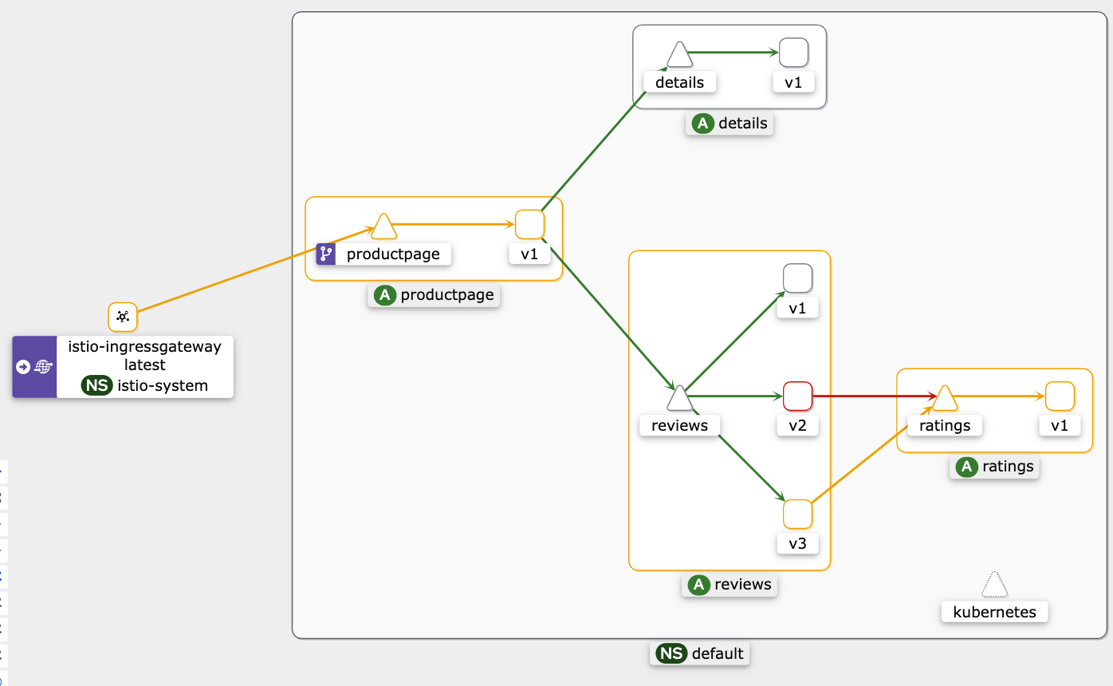The width and height of the screenshot is (1113, 686).
Task: Click the 'v2' label in reviews
Action: 798,425
